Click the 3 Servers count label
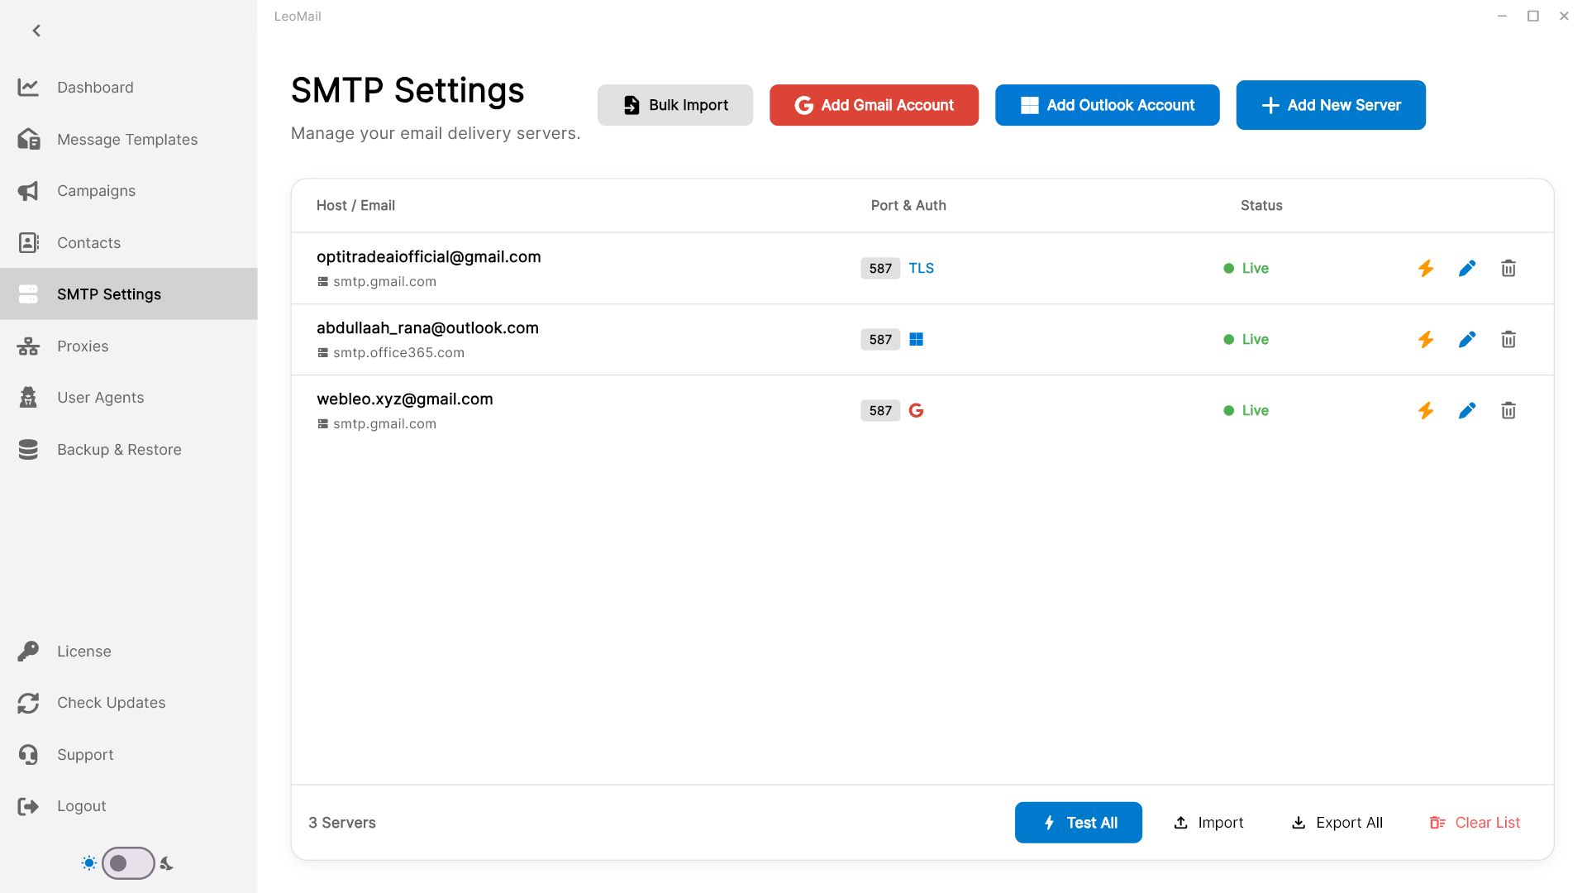1587x893 pixels. click(342, 823)
